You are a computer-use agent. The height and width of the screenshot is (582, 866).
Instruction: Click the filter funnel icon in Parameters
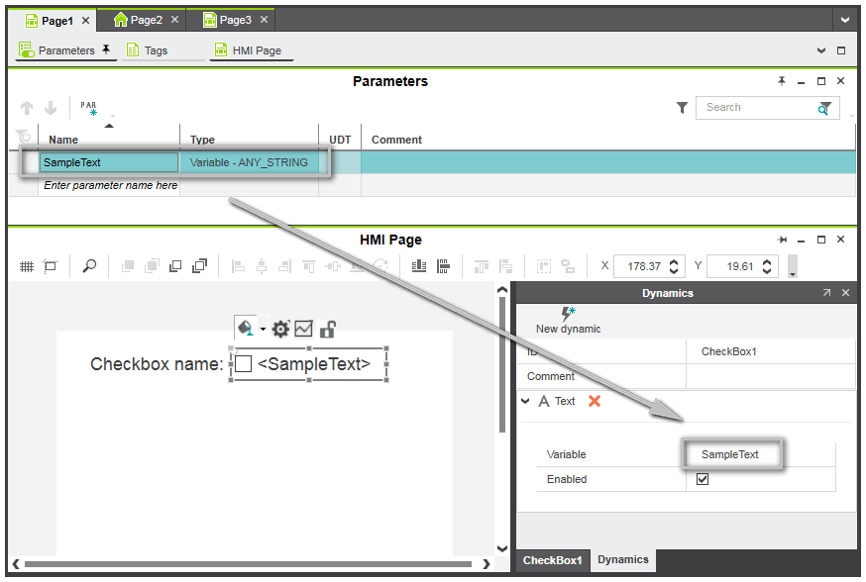683,108
